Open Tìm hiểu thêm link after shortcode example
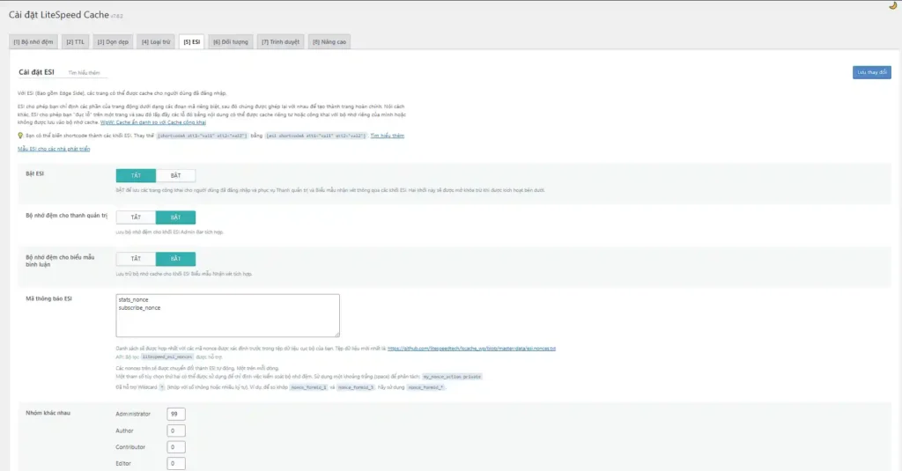Screen dimensions: 902x471 pyautogui.click(x=388, y=136)
